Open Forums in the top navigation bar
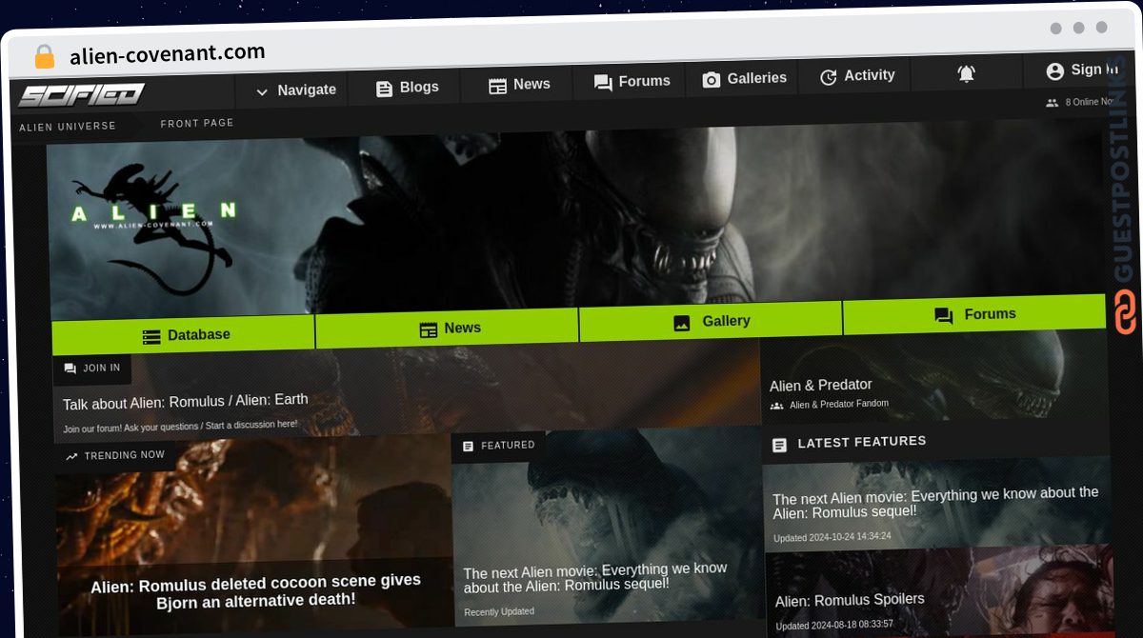The height and width of the screenshot is (638, 1143). (x=632, y=82)
